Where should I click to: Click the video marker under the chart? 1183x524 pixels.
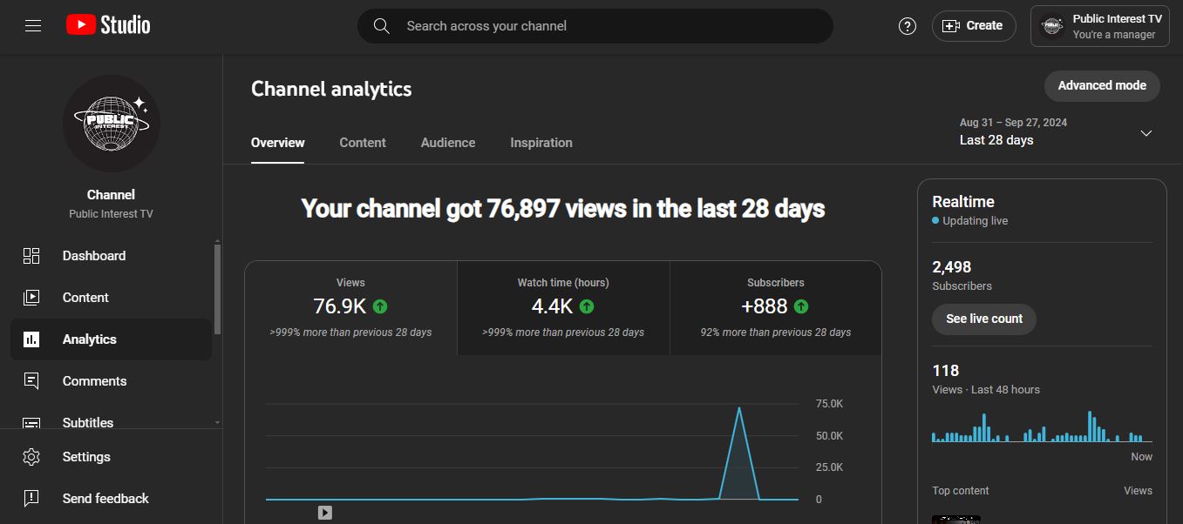pos(324,513)
